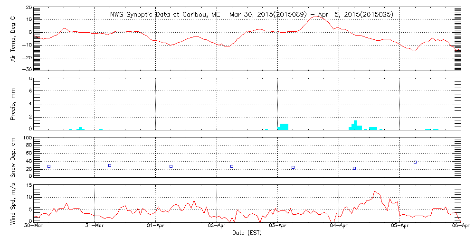Click the "Precip, mm" axis label
Viewport: 475px width, 237px height.
tap(13, 104)
